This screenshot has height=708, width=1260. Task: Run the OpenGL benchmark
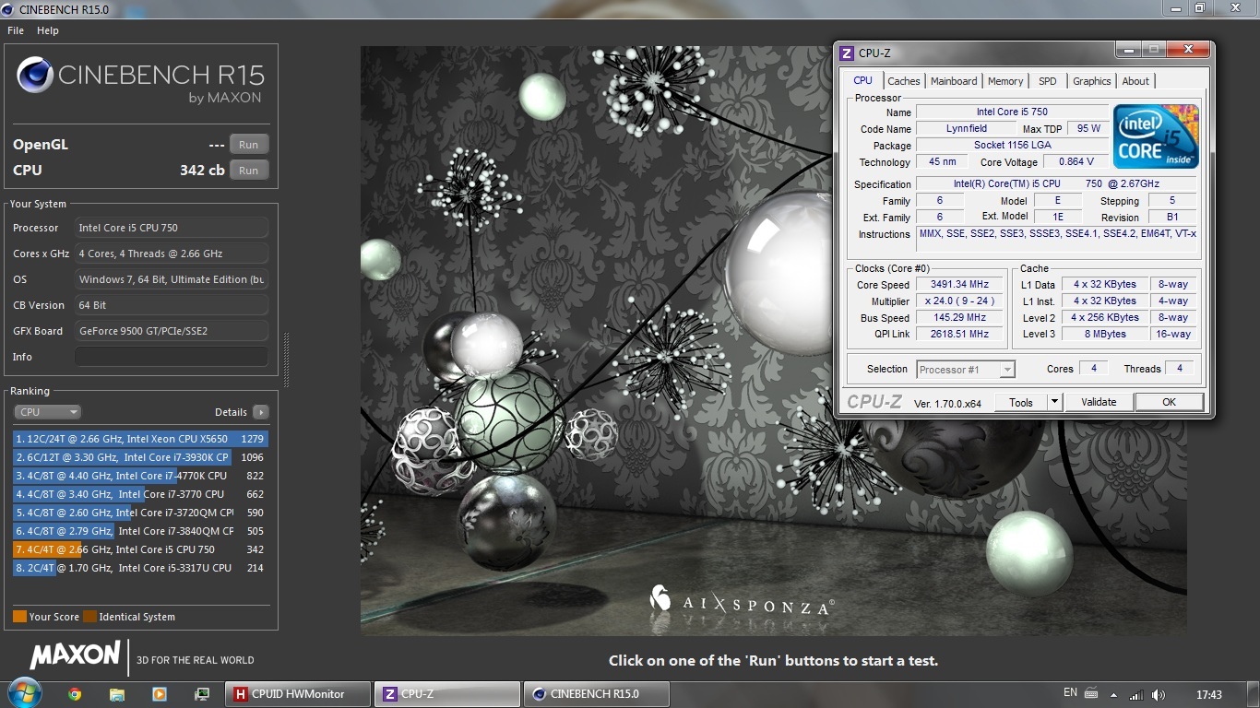tap(249, 145)
